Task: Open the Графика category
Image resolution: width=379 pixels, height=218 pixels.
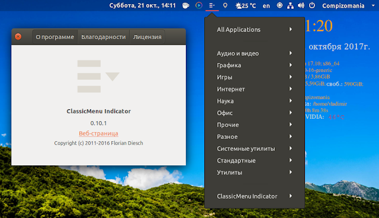Action: click(255, 65)
